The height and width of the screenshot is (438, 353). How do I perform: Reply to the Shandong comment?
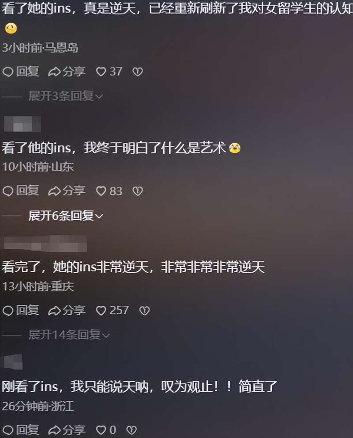pyautogui.click(x=21, y=191)
